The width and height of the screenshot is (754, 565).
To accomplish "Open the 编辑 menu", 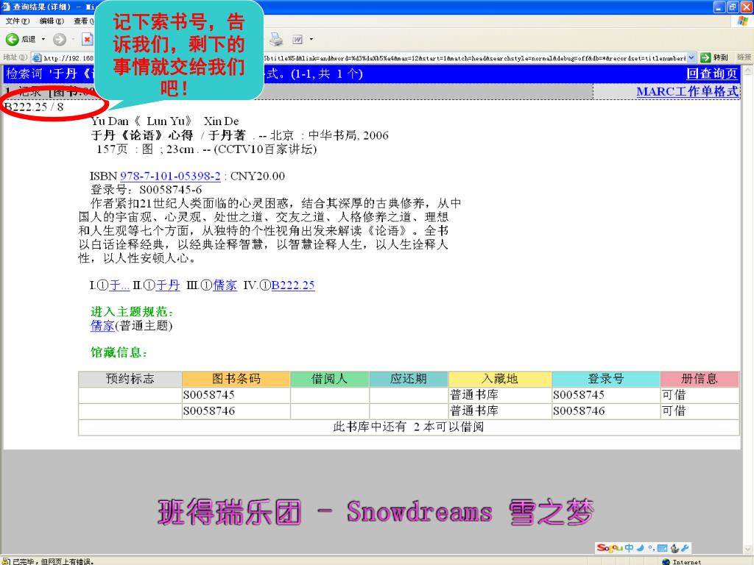I will pos(52,21).
